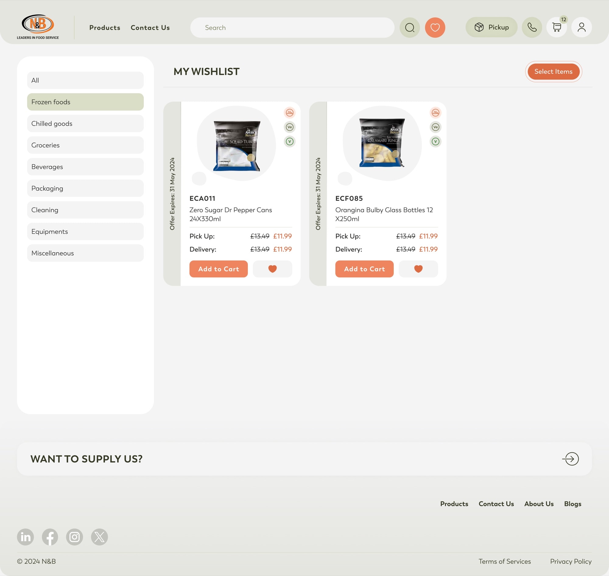Image resolution: width=609 pixels, height=576 pixels.
Task: Remove ECF085 from wishlist with heart
Action: 418,269
